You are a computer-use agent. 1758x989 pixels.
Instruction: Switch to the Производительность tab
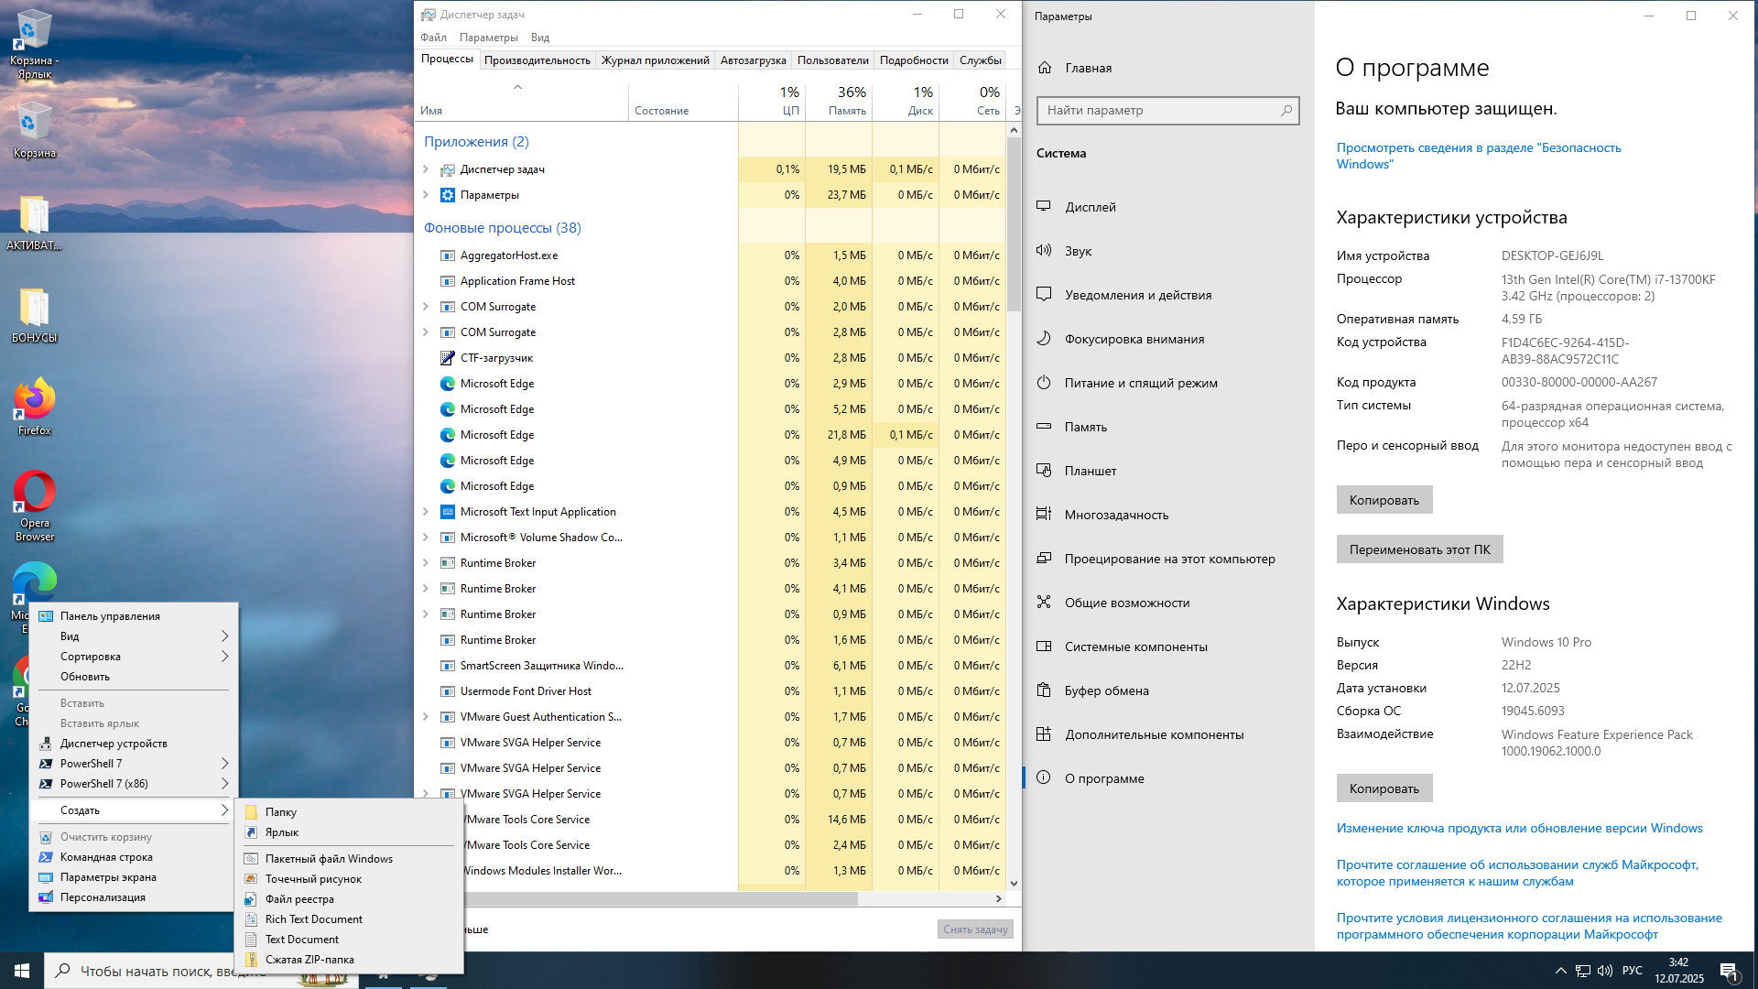[x=537, y=60]
